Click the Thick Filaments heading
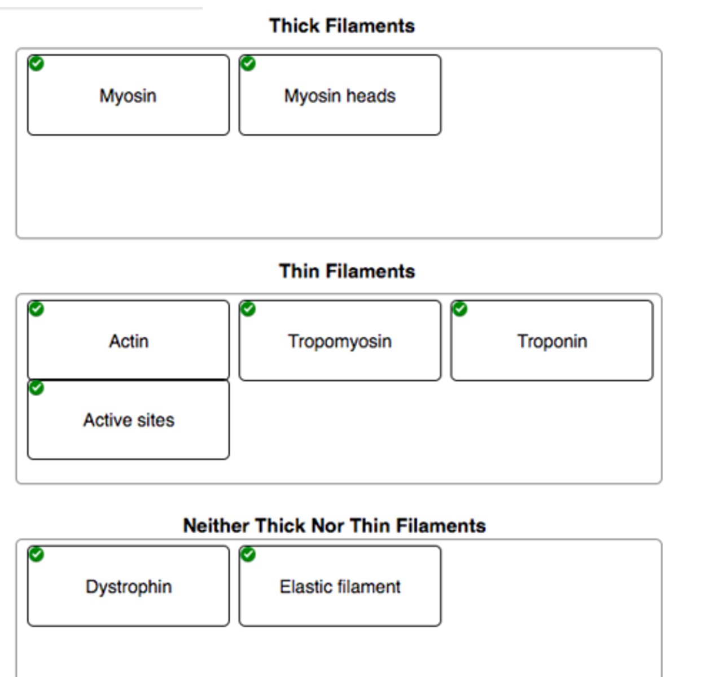 (x=341, y=26)
